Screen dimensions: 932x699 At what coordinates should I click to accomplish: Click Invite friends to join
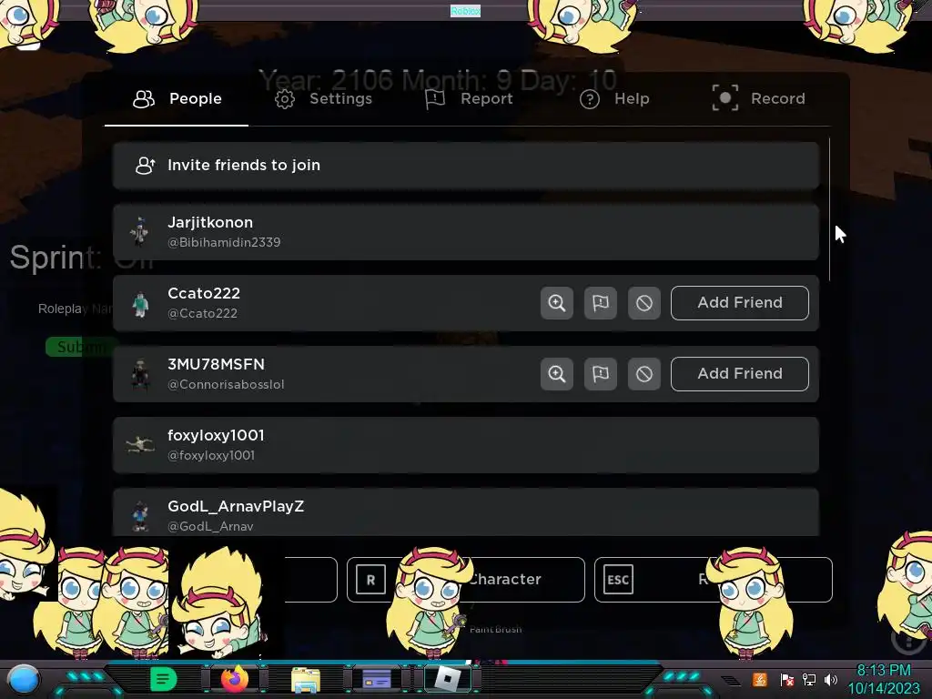tap(466, 166)
